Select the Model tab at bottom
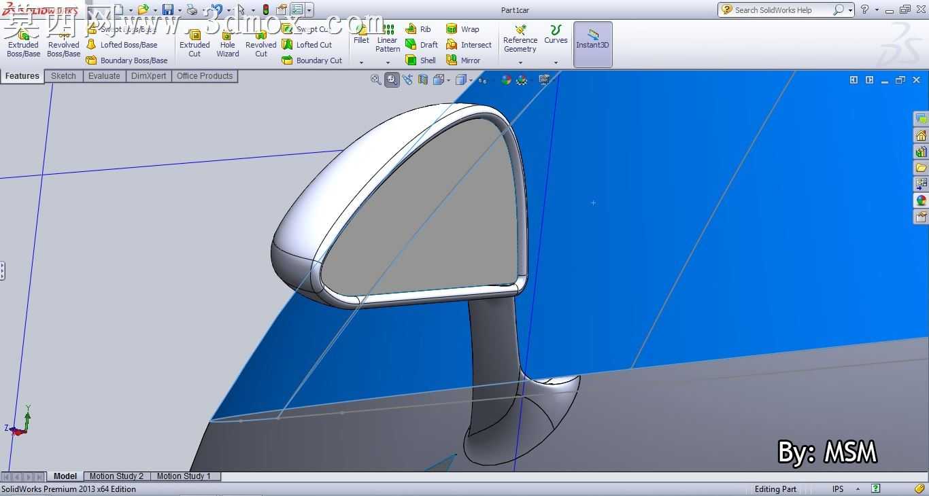 65,476
